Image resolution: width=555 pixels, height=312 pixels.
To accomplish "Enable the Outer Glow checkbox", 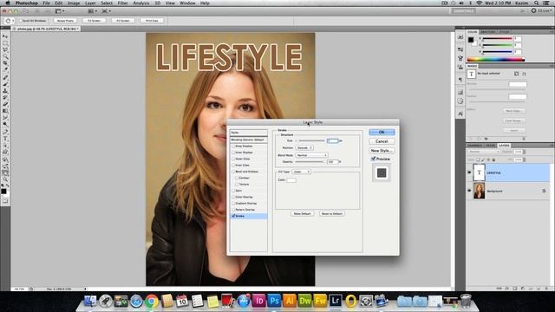I will click(x=233, y=159).
